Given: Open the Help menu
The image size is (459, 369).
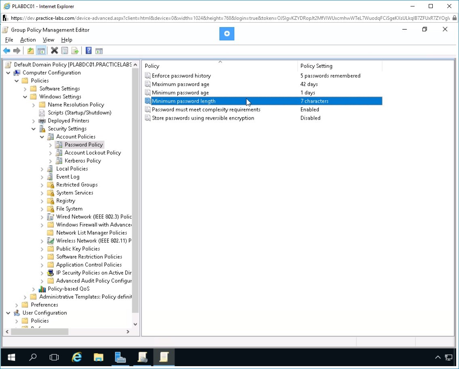Looking at the screenshot, I should tap(66, 40).
